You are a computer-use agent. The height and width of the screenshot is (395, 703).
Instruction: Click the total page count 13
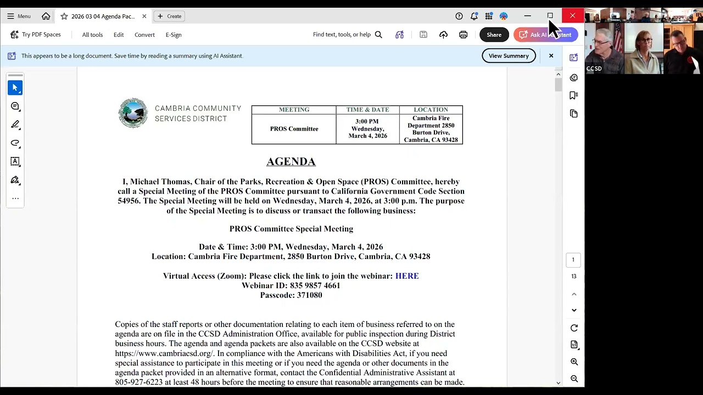(x=573, y=276)
